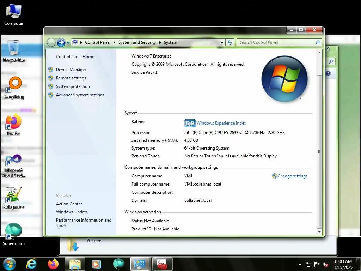Show hidden tray icons arrow

point(300,264)
